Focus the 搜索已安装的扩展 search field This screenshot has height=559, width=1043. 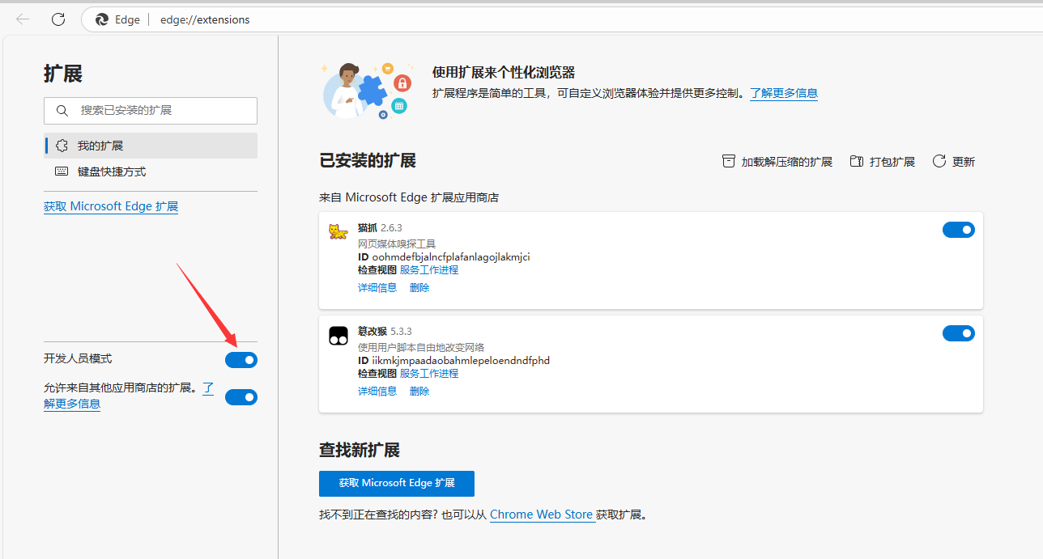point(151,110)
